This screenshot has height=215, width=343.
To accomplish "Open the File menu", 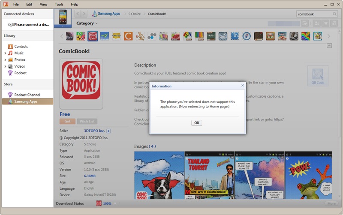I will click(16, 4).
